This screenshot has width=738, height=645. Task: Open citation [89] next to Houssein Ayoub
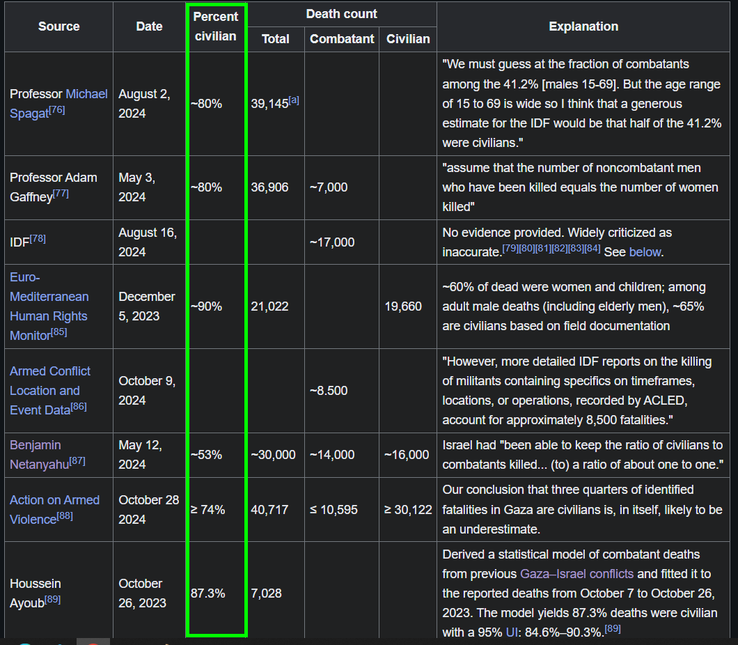(52, 599)
